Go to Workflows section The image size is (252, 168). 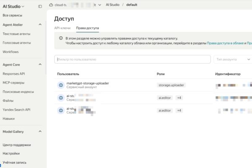(10, 52)
